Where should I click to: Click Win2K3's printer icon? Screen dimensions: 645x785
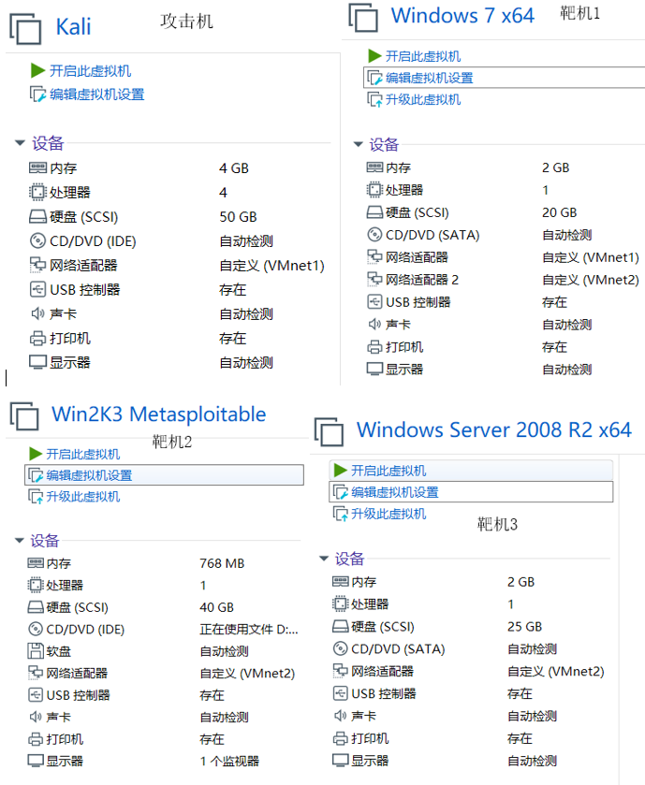click(x=35, y=739)
